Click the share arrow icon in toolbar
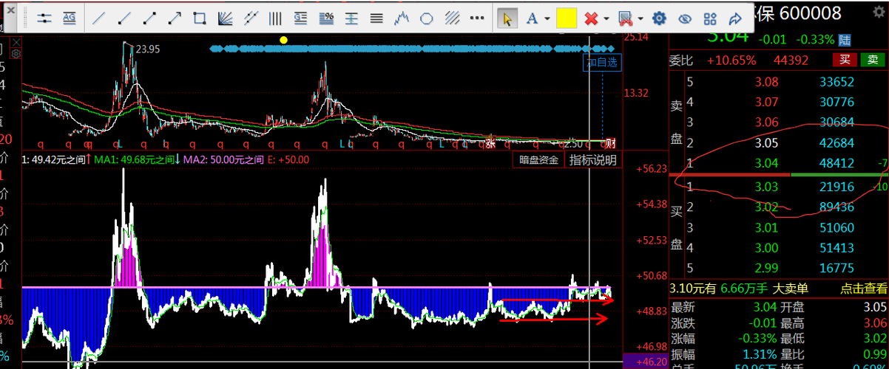This screenshot has height=369, width=889. click(x=735, y=18)
